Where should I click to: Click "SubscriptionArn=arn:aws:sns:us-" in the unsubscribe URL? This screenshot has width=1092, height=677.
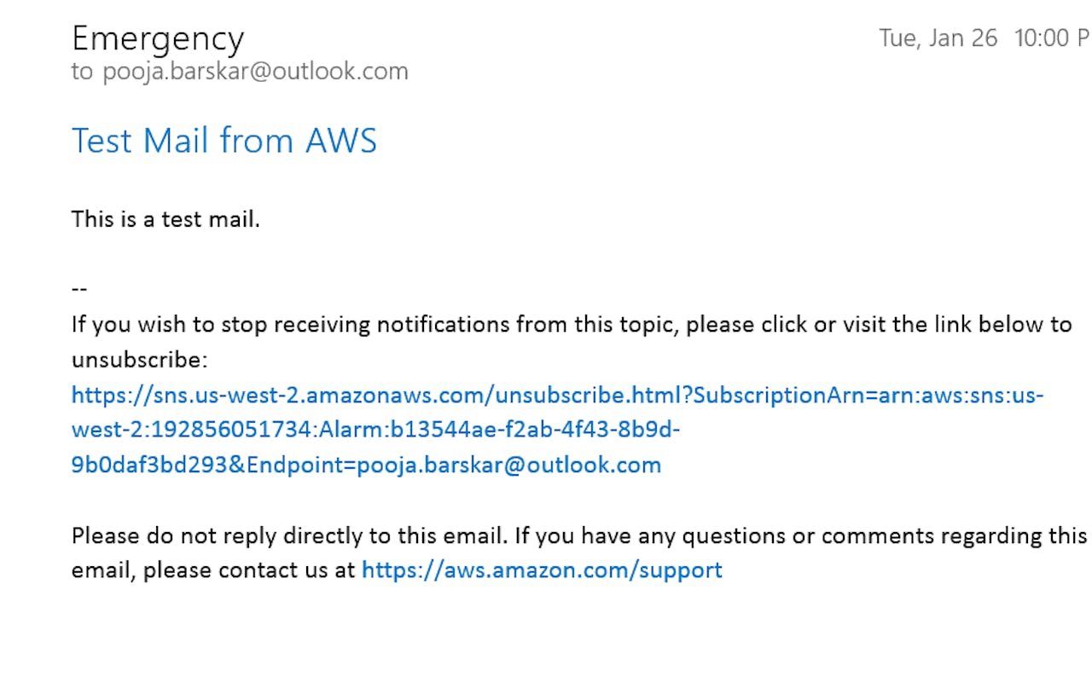pyautogui.click(x=863, y=396)
